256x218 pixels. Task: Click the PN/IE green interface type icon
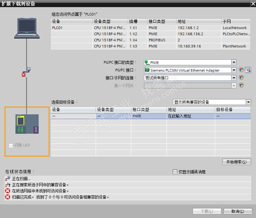pos(147,62)
